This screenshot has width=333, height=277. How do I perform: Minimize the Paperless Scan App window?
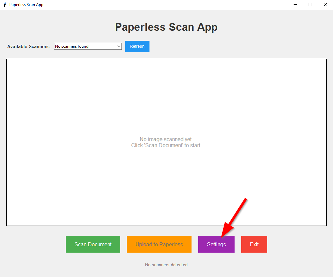295,5
